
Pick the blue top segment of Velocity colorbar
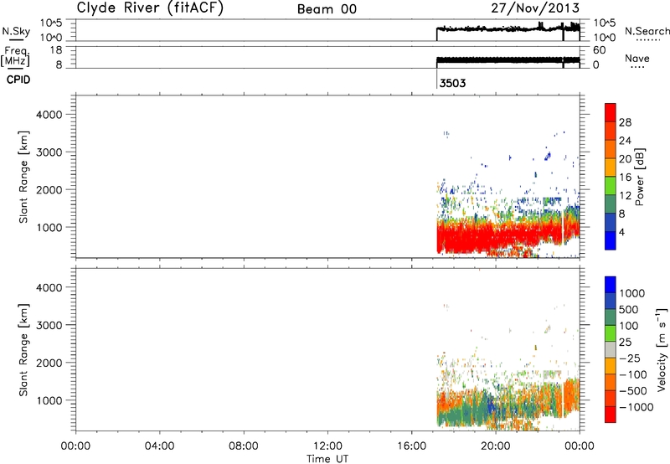point(611,285)
